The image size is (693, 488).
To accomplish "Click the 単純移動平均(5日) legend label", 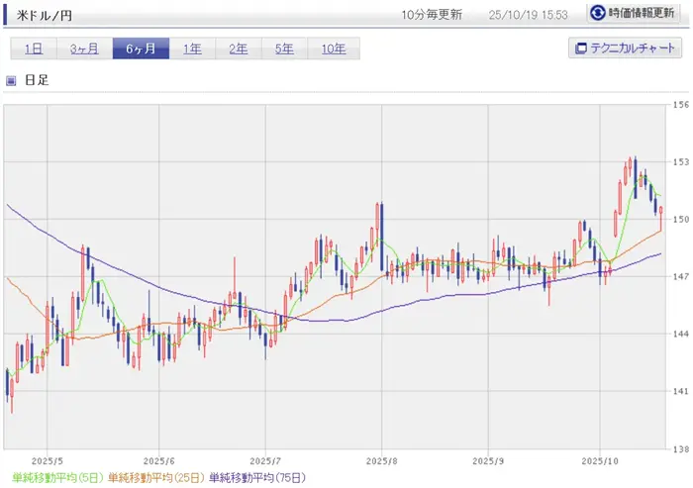I will 52,479.
